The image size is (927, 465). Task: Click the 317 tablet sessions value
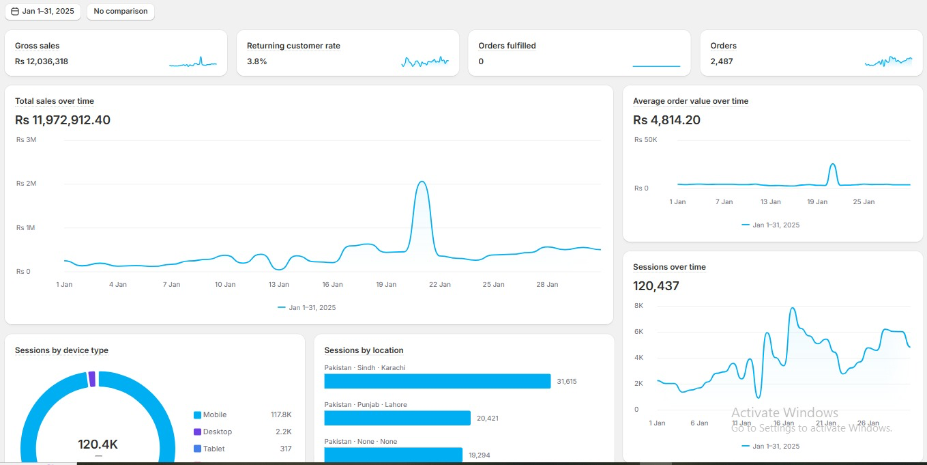tap(286, 449)
